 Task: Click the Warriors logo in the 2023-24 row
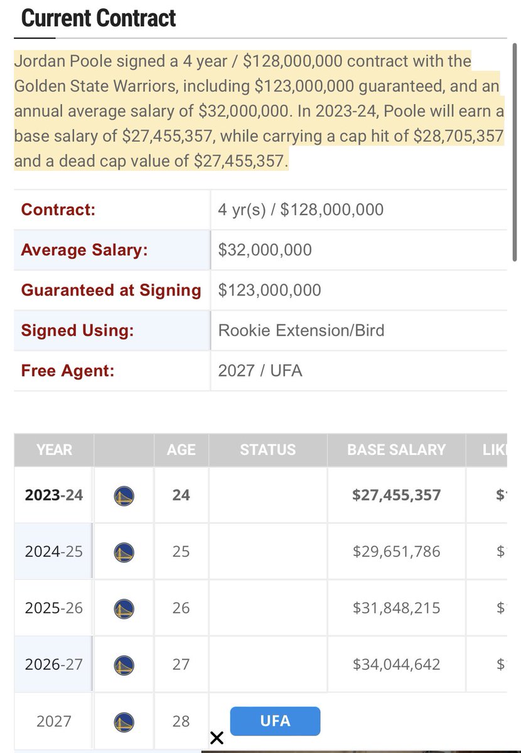[x=124, y=496]
